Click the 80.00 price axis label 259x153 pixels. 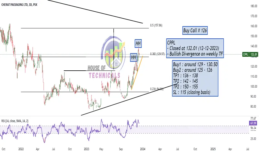tap(254, 107)
